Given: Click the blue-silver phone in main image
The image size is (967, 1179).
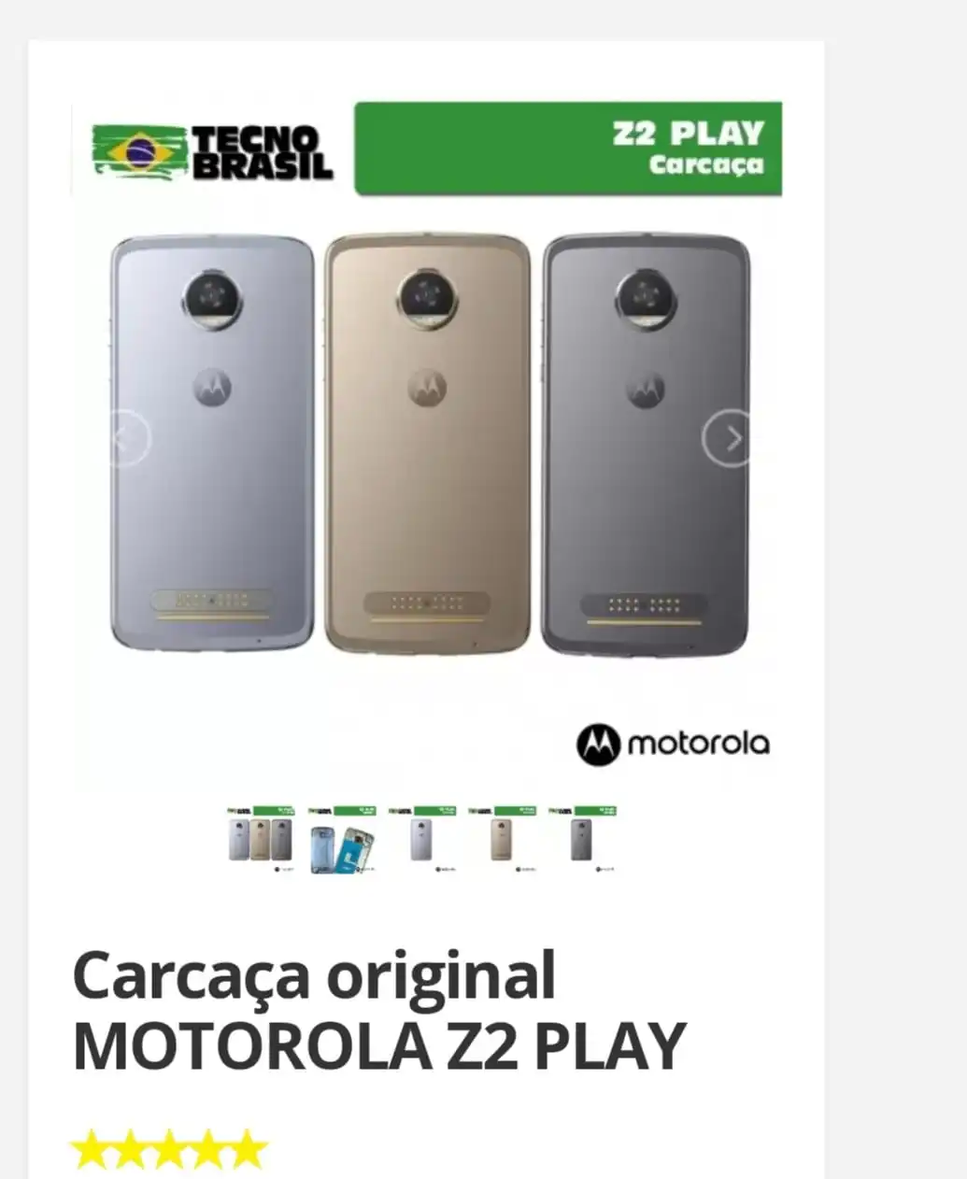Looking at the screenshot, I should click(212, 443).
